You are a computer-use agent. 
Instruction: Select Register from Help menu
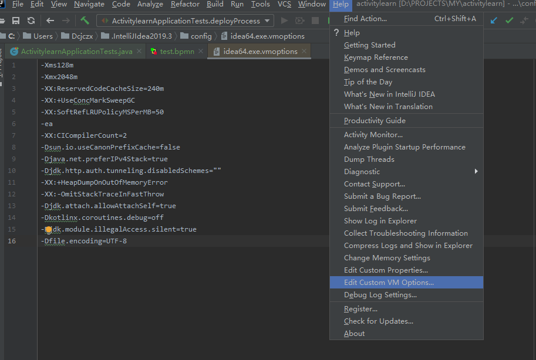click(406, 309)
